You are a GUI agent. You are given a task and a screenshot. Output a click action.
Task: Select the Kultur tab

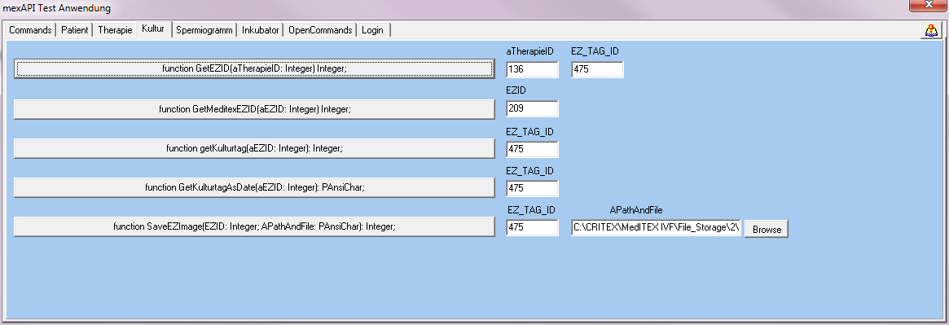153,29
